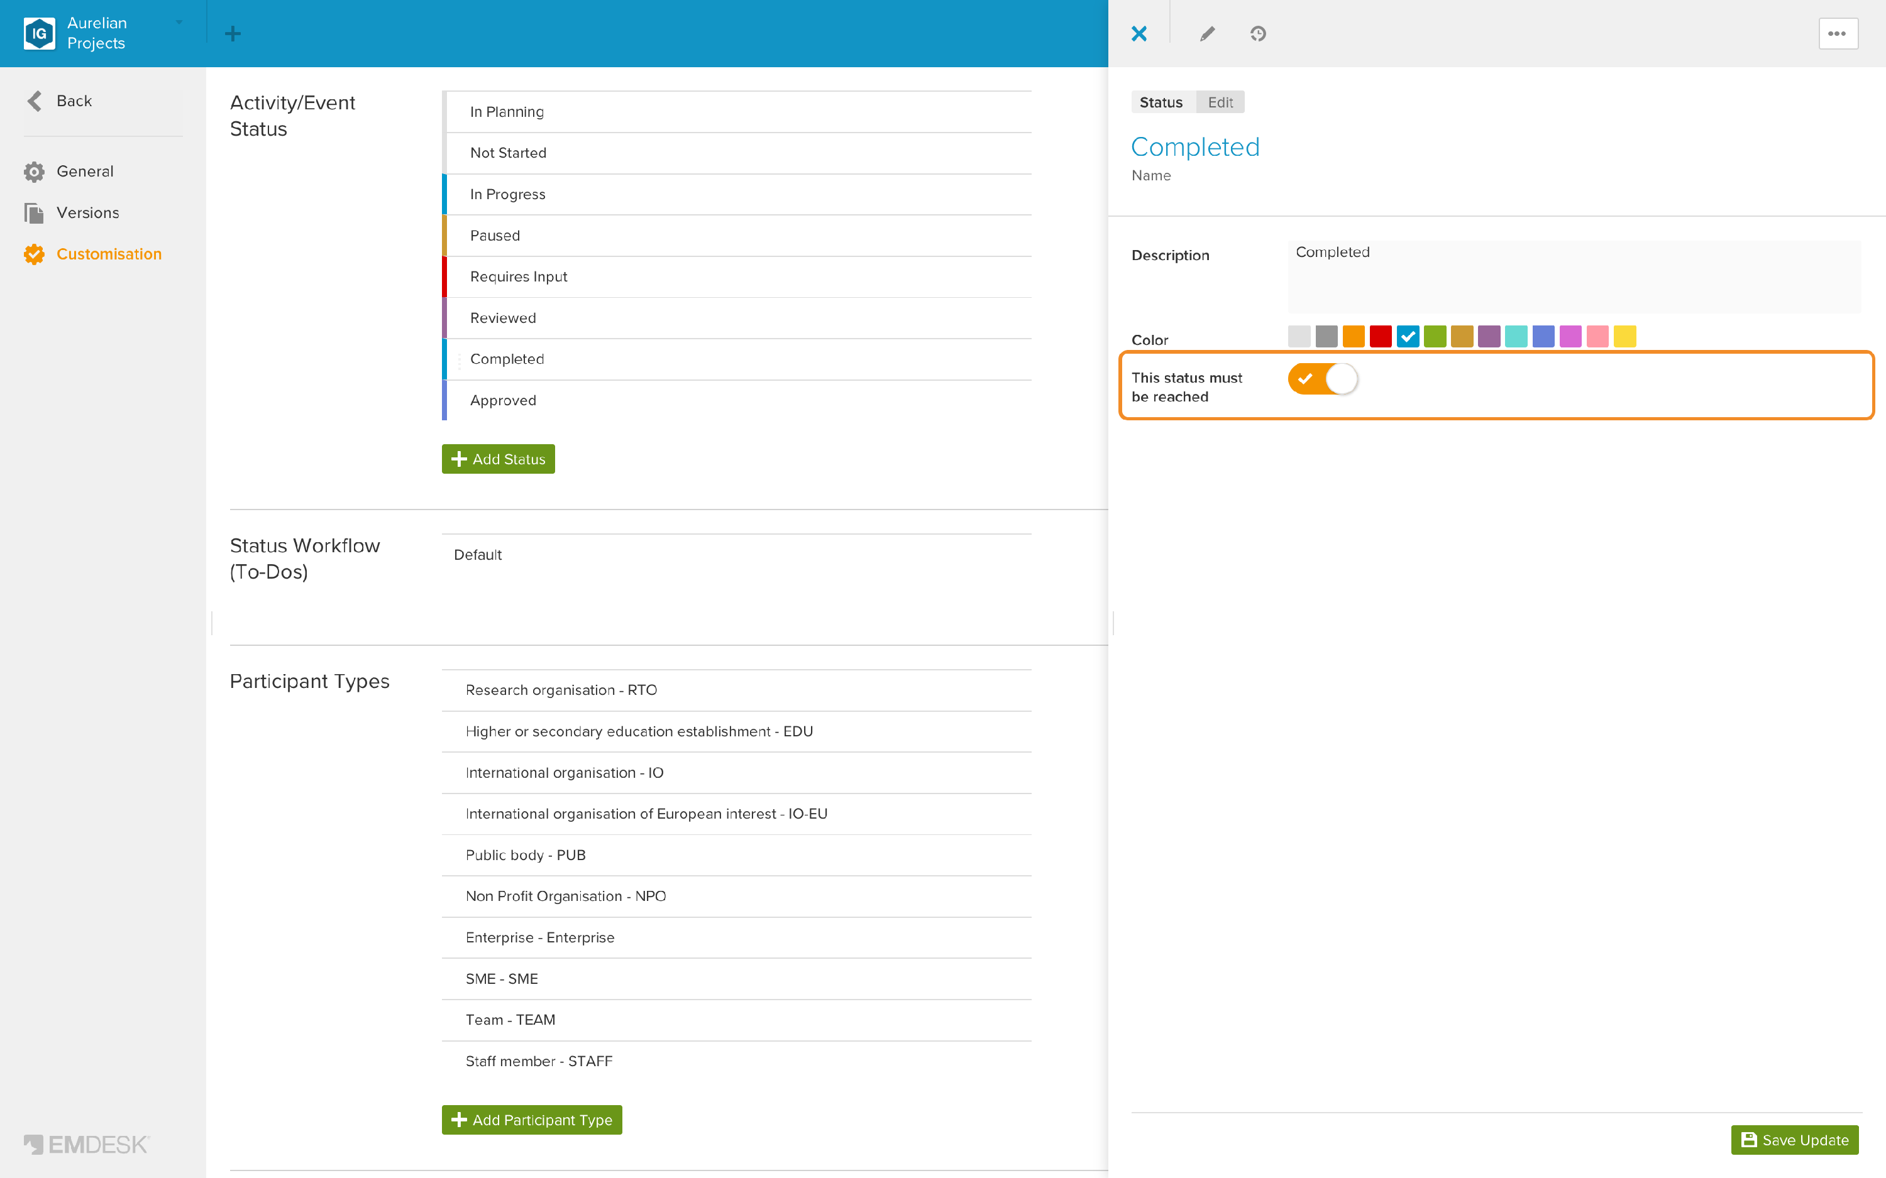Click the Add Participant Type button
Viewport: 1886px width, 1178px height.
click(531, 1120)
